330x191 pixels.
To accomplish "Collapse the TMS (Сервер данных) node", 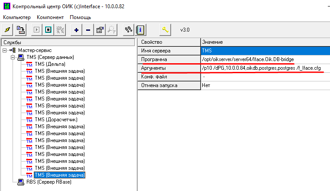I will pyautogui.click(x=13, y=58).
